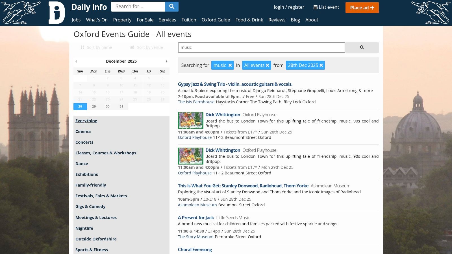The width and height of the screenshot is (452, 254).
Task: Remove the 'music' search filter with its X icon
Action: [230, 65]
